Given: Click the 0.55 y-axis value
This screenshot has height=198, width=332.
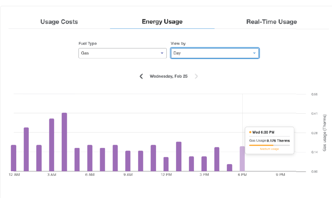Looking at the screenshot, I should pos(314,94).
